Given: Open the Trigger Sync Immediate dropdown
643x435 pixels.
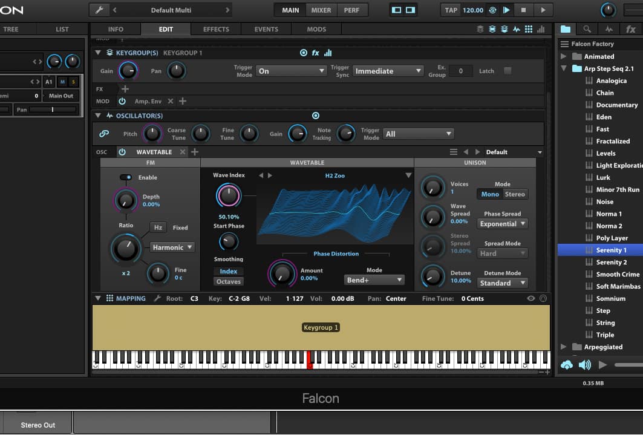Looking at the screenshot, I should [x=388, y=71].
